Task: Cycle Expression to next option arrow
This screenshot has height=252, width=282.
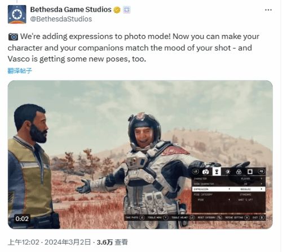Action: (262, 189)
